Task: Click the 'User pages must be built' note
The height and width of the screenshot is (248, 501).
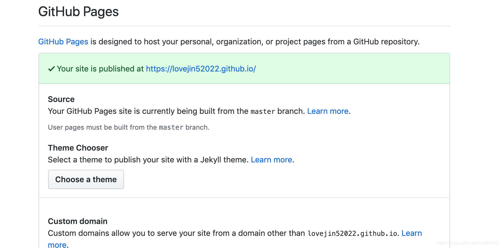Action: point(102,128)
